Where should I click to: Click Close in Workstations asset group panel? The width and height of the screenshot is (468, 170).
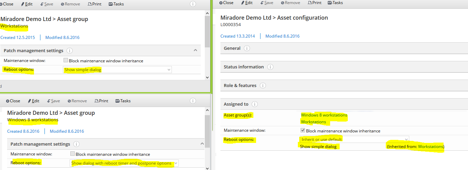pos(6,4)
